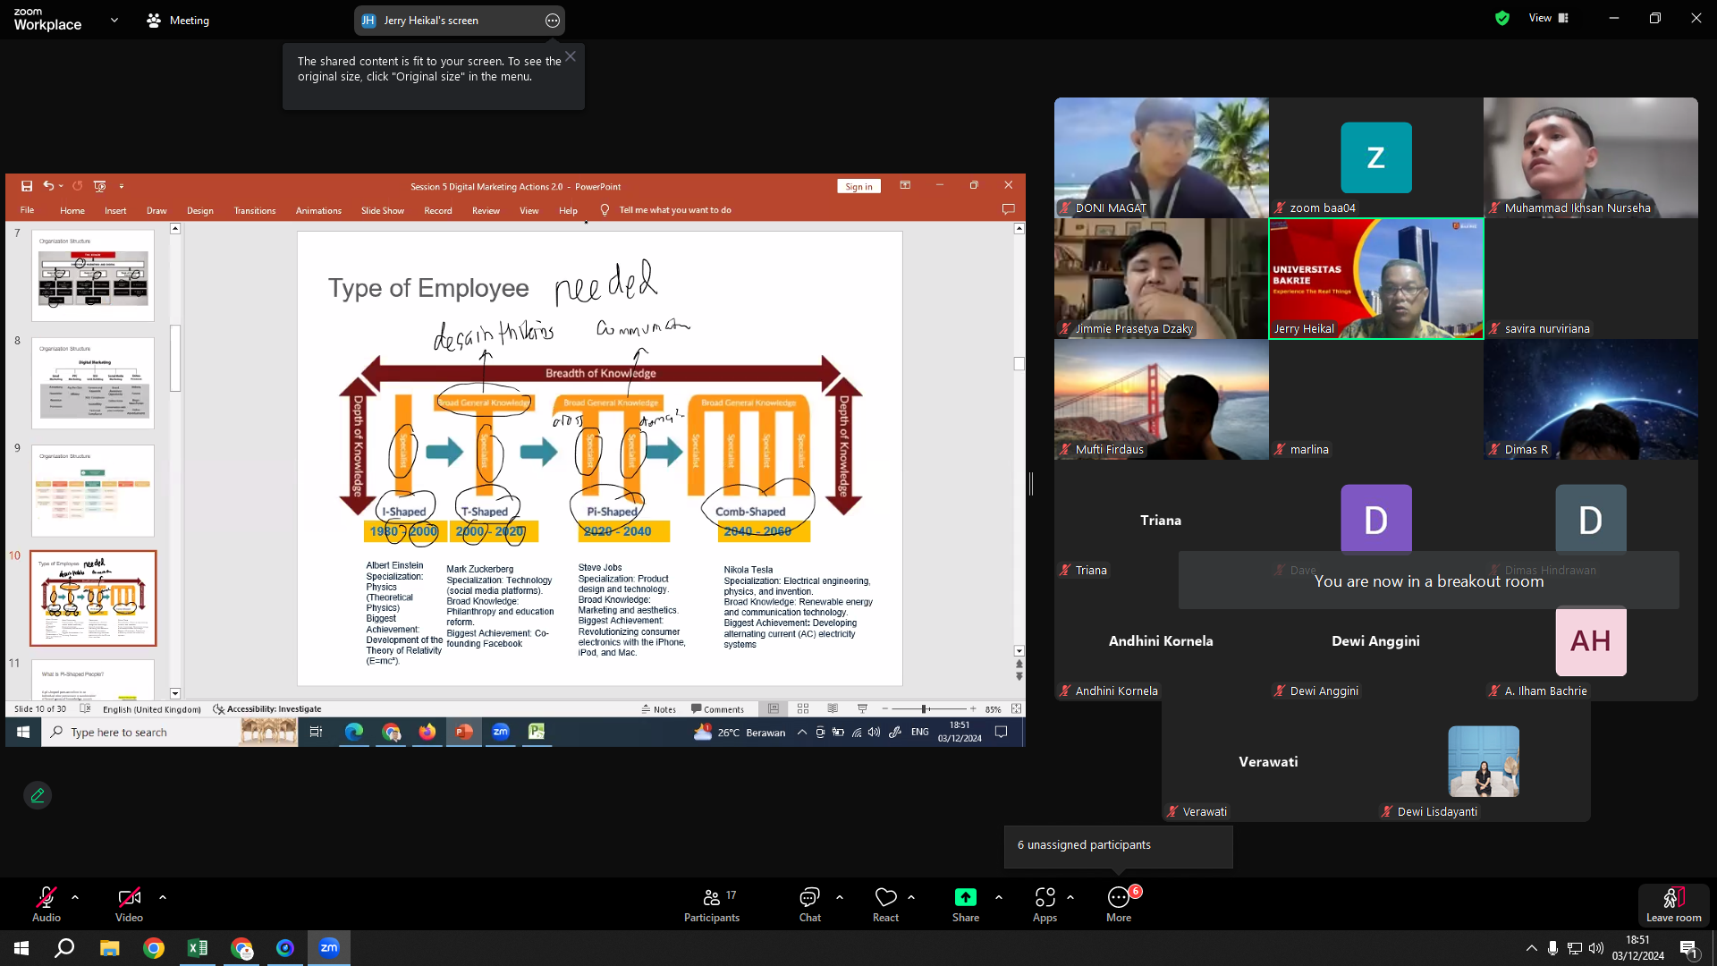Unmute microphone with Audio button
Screen dimensions: 1717x966
[47, 903]
